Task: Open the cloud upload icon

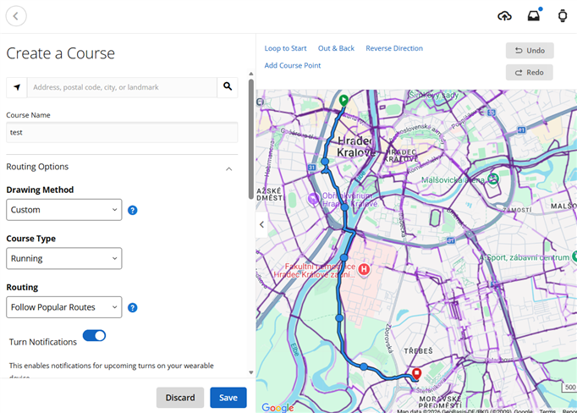Action: point(504,16)
